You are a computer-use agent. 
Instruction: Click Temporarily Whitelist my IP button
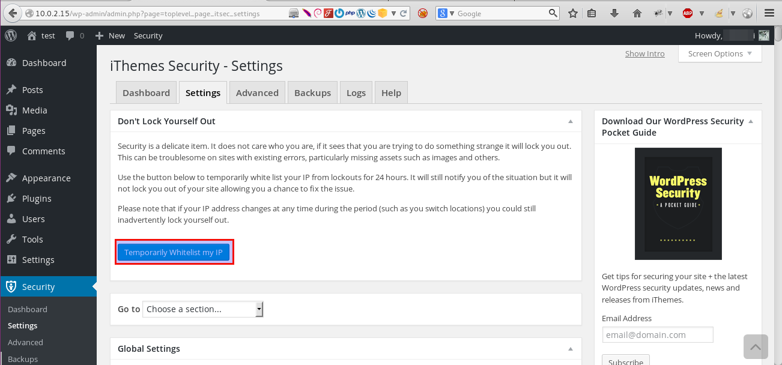[174, 252]
